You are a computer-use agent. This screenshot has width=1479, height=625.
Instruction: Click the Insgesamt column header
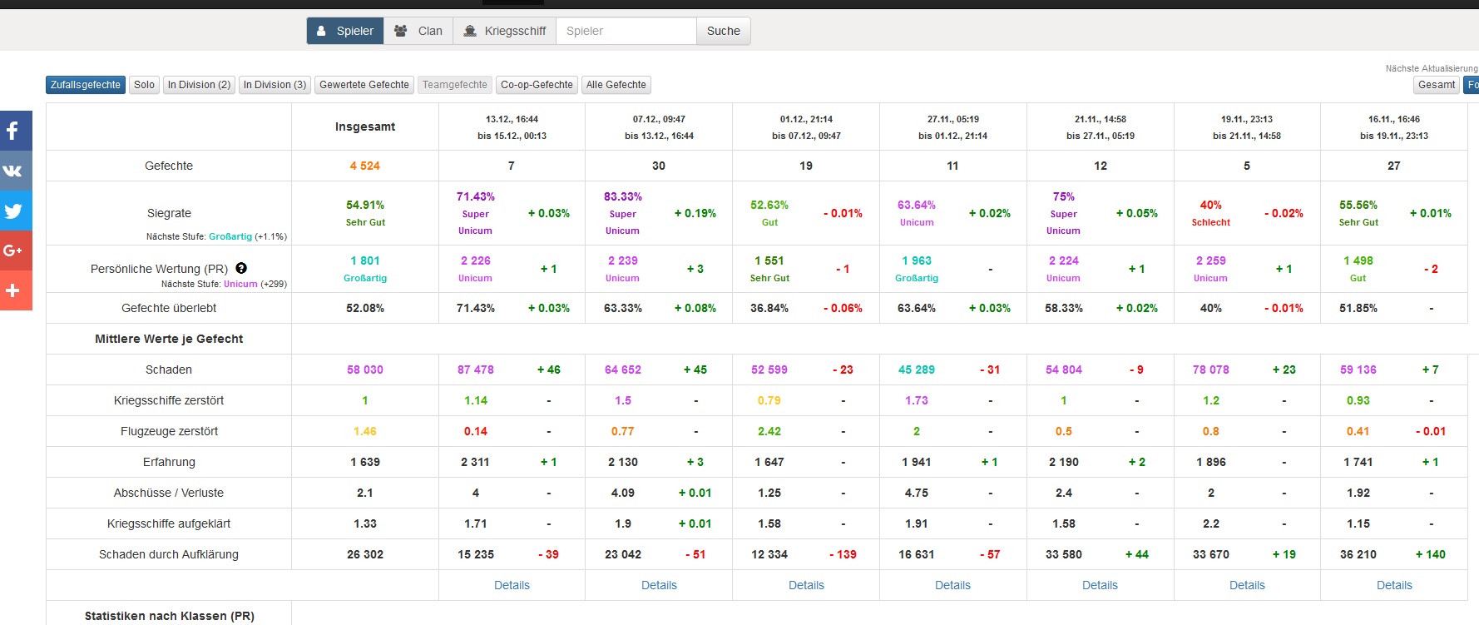[x=365, y=126]
